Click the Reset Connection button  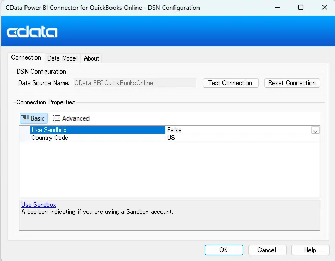[x=292, y=83]
